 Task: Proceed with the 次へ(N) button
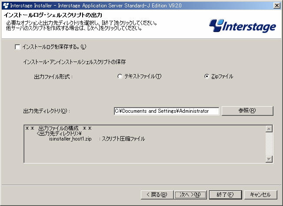pos(190,195)
